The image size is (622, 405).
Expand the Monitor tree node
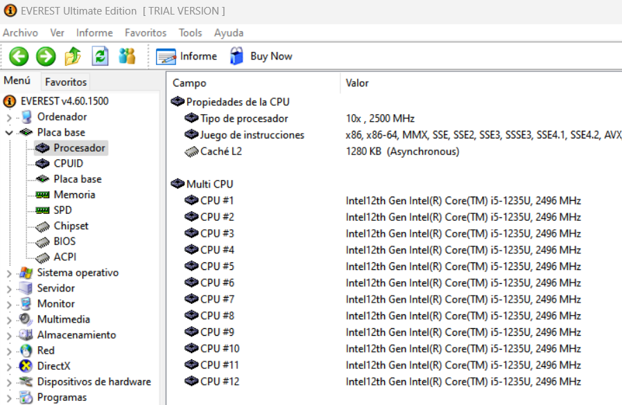tap(9, 305)
